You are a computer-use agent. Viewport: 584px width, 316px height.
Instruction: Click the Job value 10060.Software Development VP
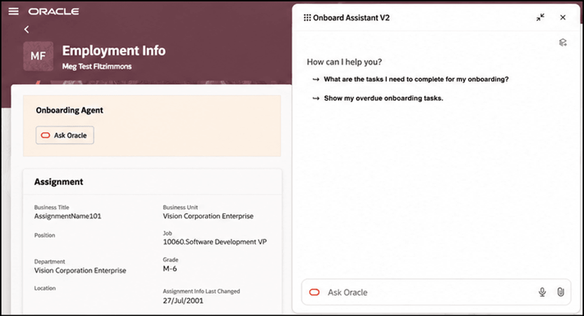point(214,242)
